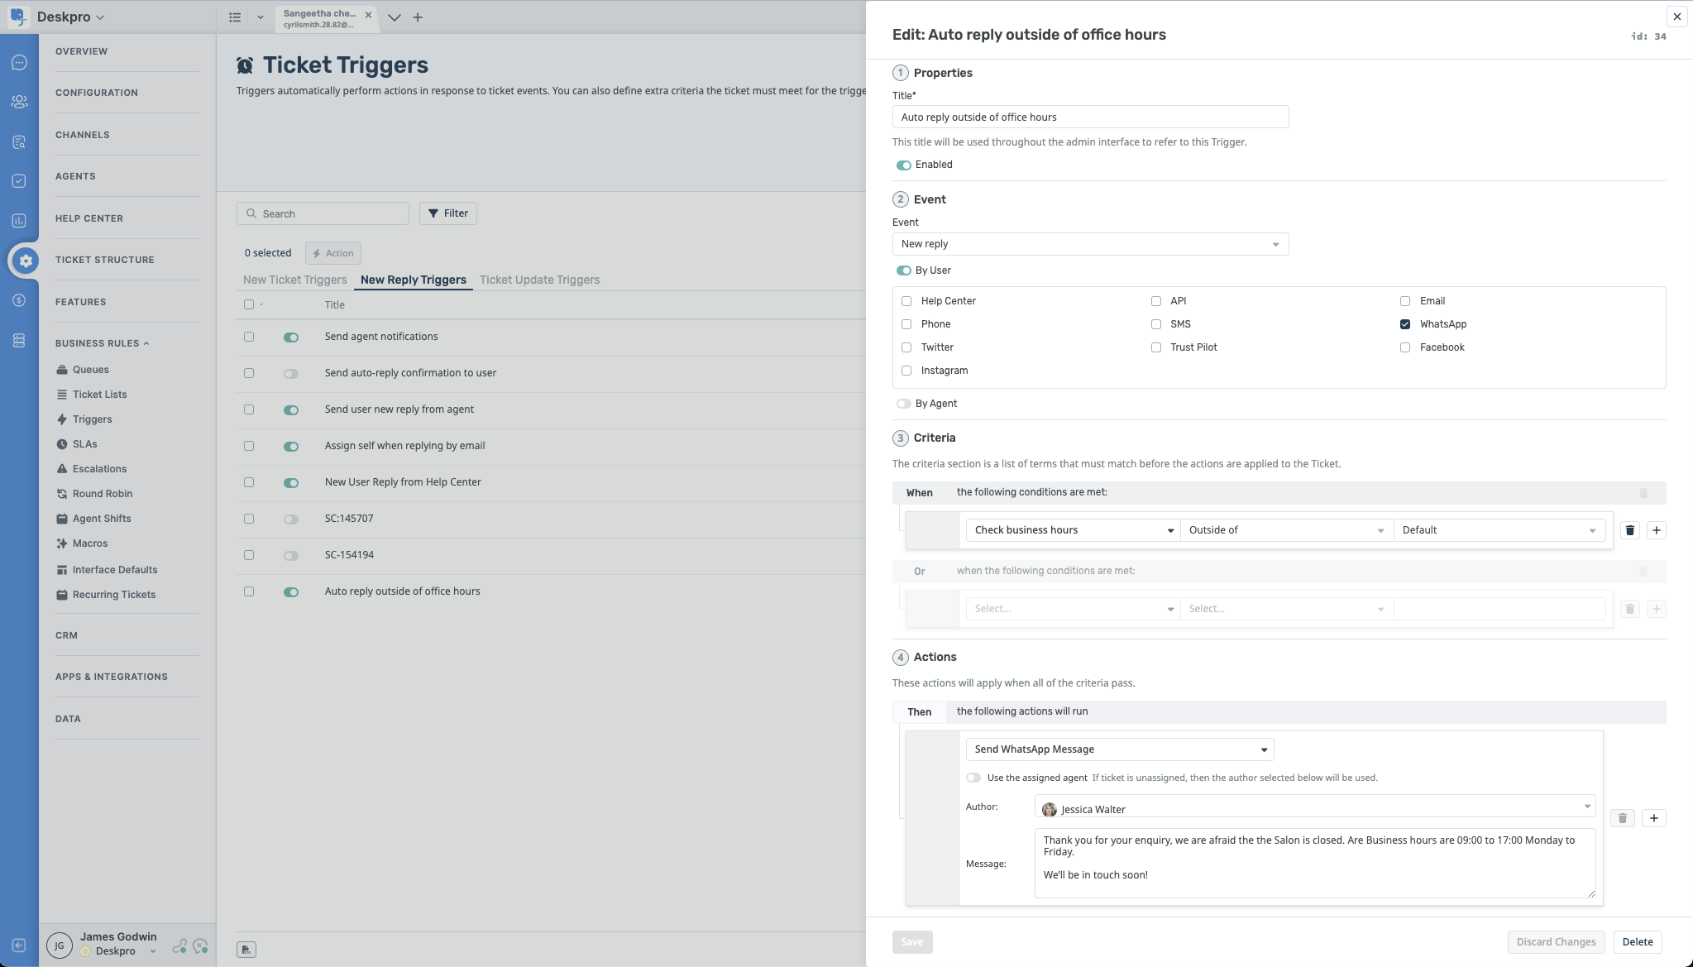Open Round Robin in business rules
Viewport: 1693px width, 967px height.
point(102,494)
